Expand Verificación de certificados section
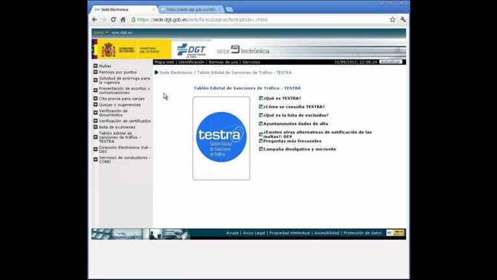Image resolution: width=497 pixels, height=280 pixels. coord(96,121)
